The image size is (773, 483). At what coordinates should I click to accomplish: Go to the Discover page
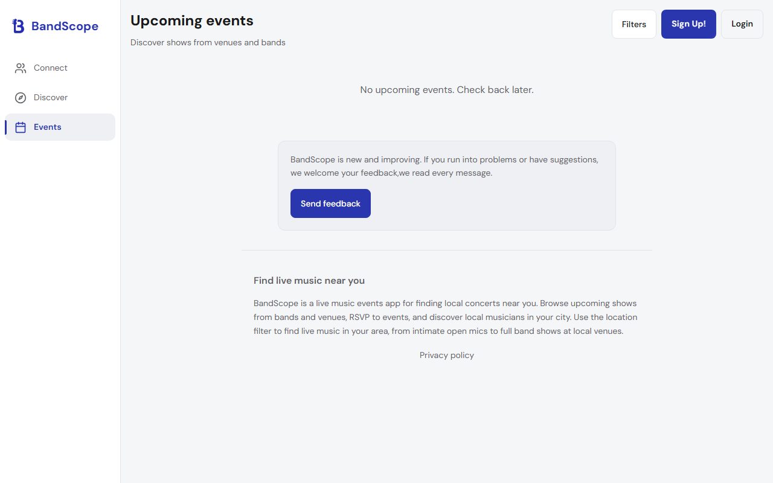pyautogui.click(x=60, y=98)
